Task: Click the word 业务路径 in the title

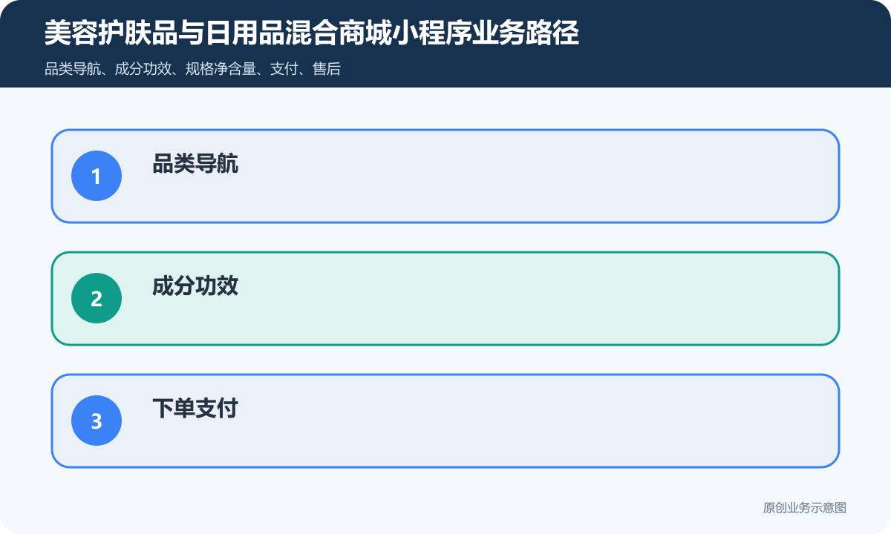Action: coord(526,33)
